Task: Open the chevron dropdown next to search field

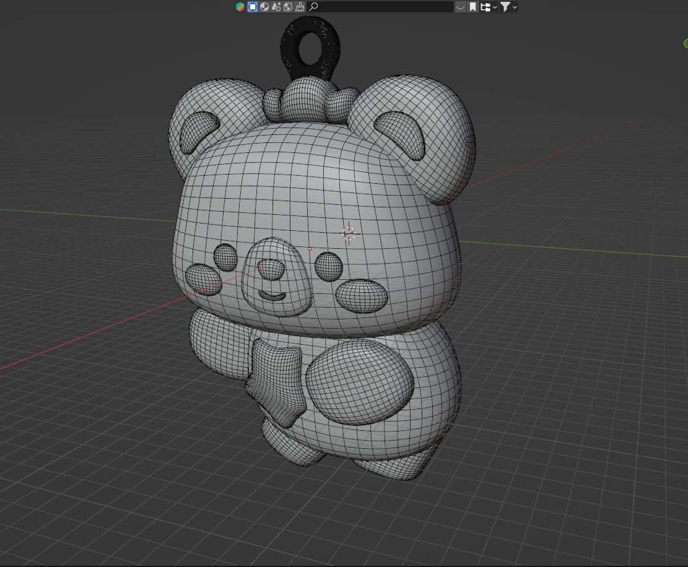Action: coord(460,7)
